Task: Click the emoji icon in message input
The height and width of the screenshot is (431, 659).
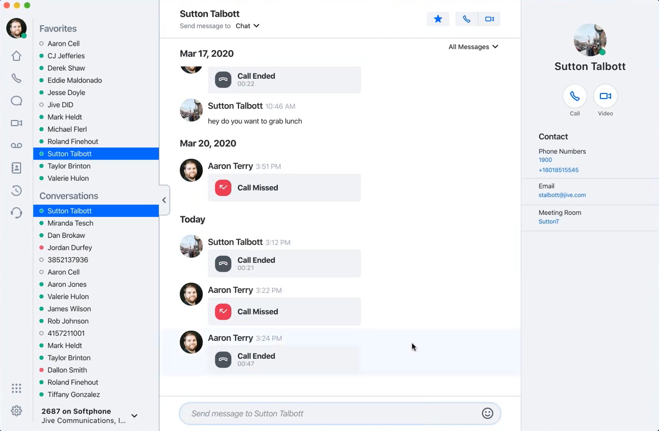Action: (487, 413)
